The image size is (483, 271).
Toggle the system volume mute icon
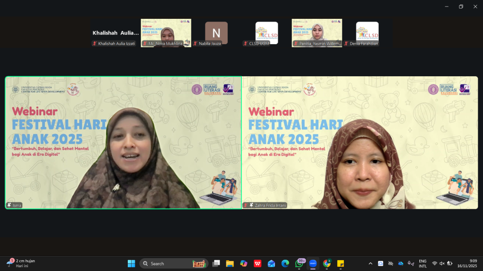coord(442,263)
